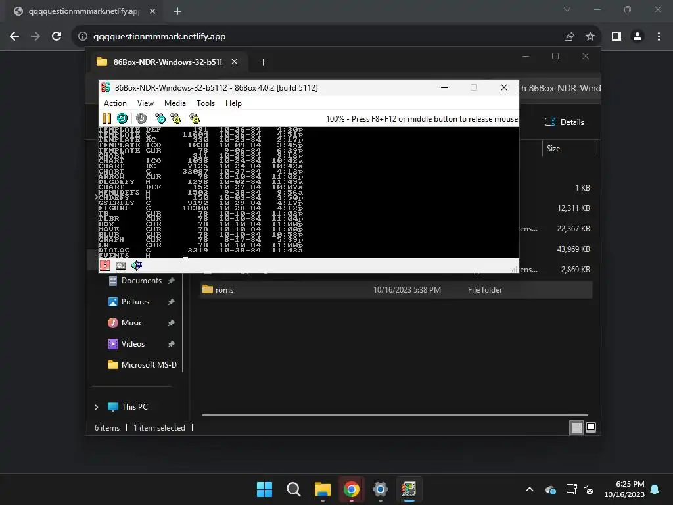The height and width of the screenshot is (505, 673).
Task: Reload the page in Chrome
Action: click(57, 37)
